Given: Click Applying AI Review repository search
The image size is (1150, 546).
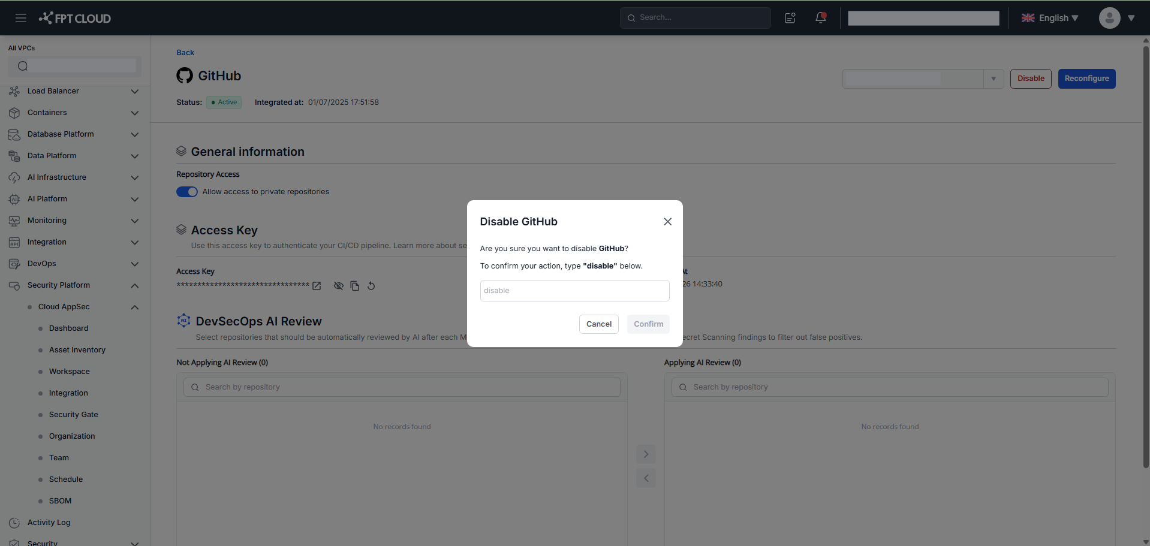Looking at the screenshot, I should click(x=890, y=387).
